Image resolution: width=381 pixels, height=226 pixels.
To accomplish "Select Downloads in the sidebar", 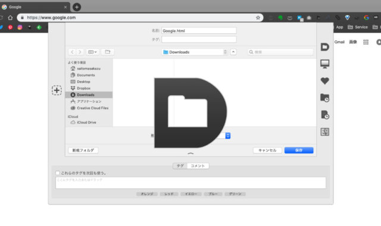I will coord(89,95).
